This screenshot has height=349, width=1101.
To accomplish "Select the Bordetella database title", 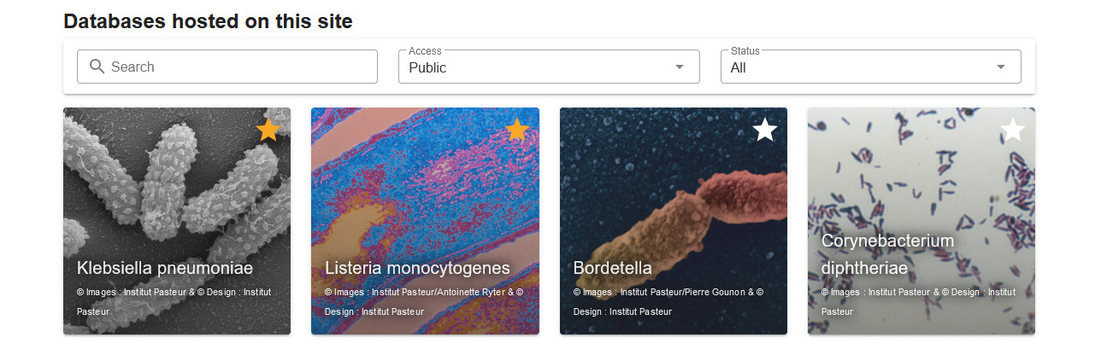I will coord(612,268).
